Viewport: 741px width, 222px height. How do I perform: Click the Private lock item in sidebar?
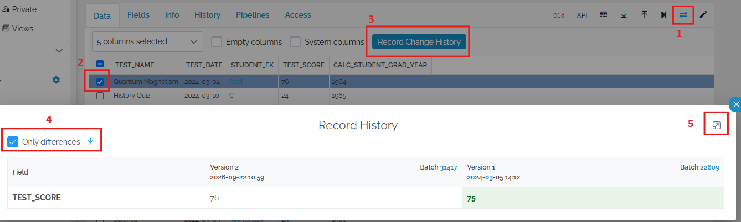pyautogui.click(x=19, y=9)
